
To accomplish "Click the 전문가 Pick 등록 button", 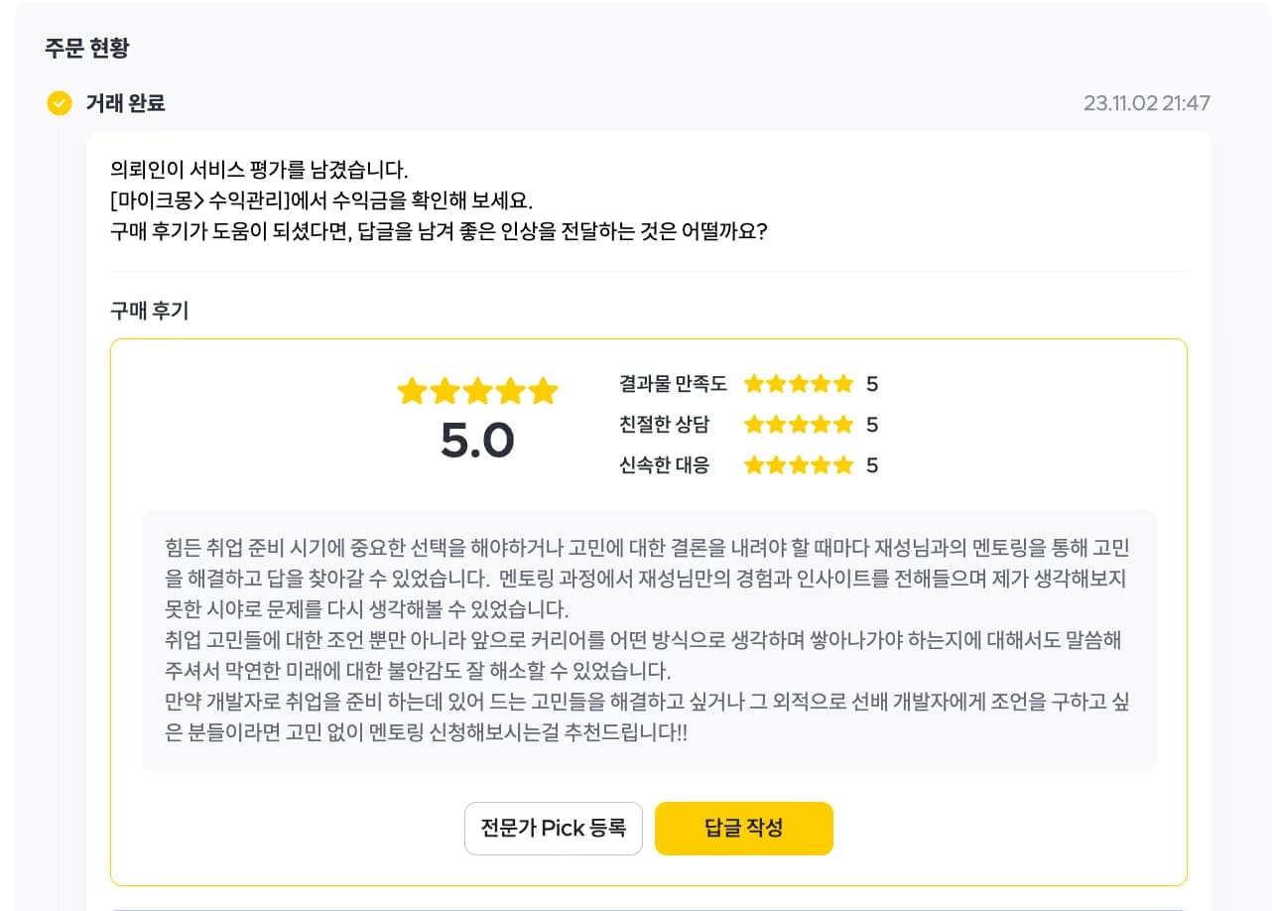I will [554, 829].
